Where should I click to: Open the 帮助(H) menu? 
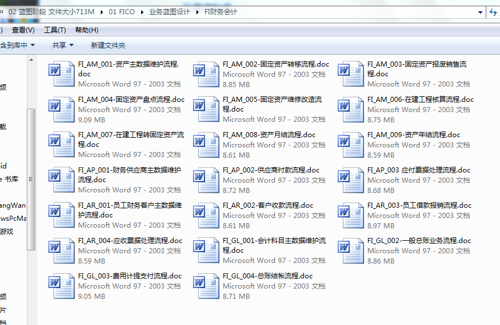click(x=87, y=30)
